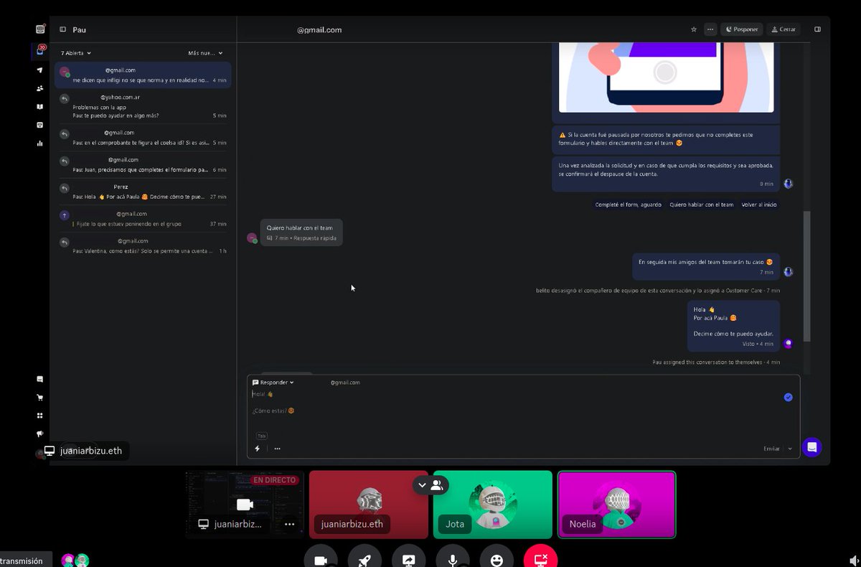This screenshot has height=567, width=861.
Task: Open the shopping cart sidebar icon
Action: tap(40, 398)
